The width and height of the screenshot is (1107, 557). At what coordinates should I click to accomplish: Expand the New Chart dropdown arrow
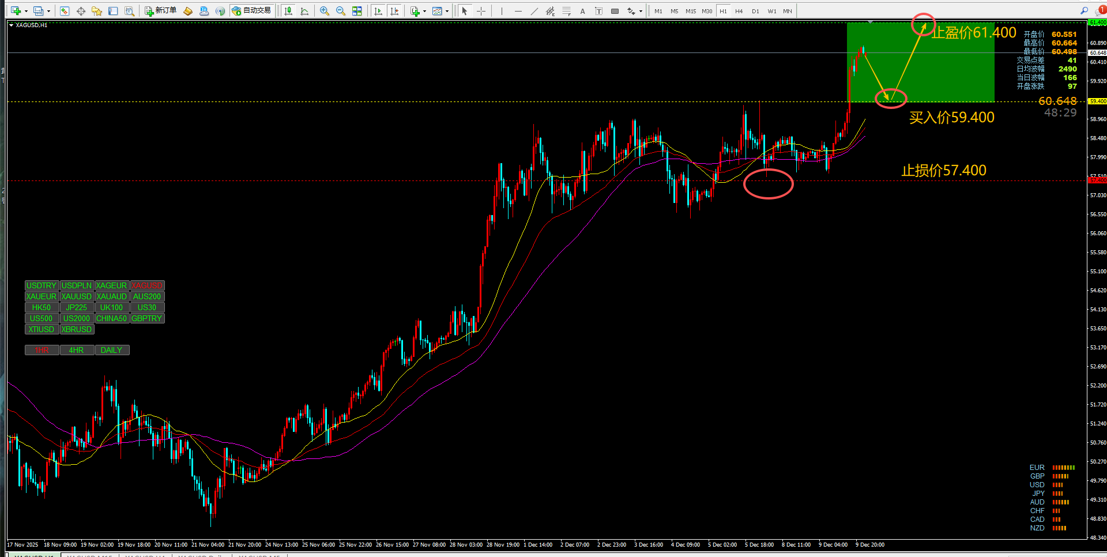point(26,11)
